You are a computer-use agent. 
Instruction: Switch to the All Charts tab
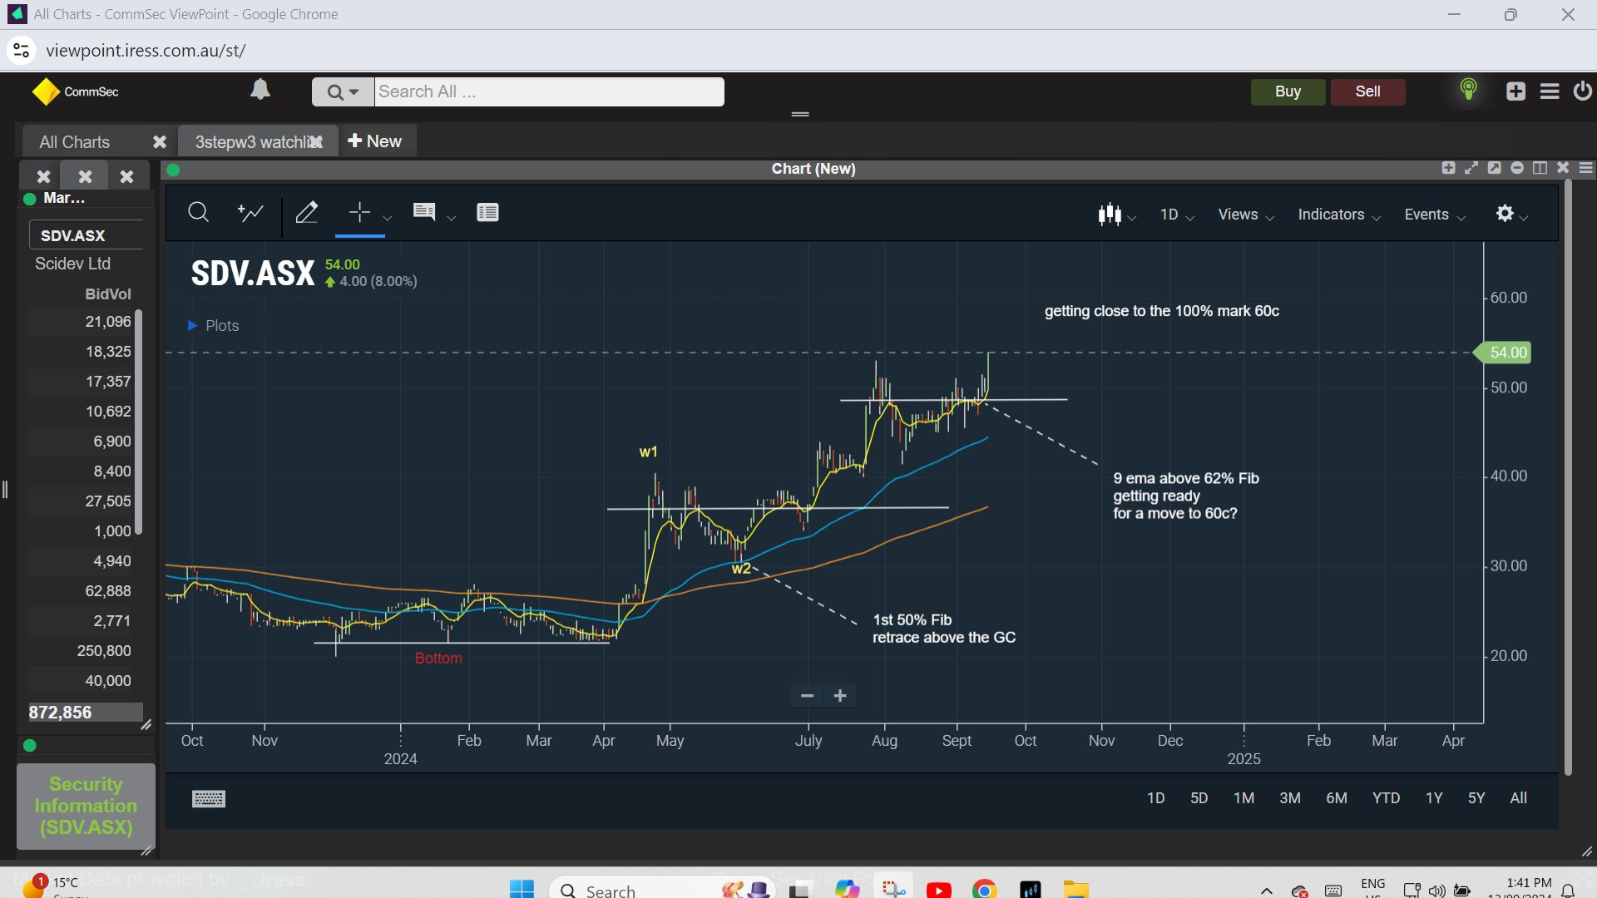(75, 142)
